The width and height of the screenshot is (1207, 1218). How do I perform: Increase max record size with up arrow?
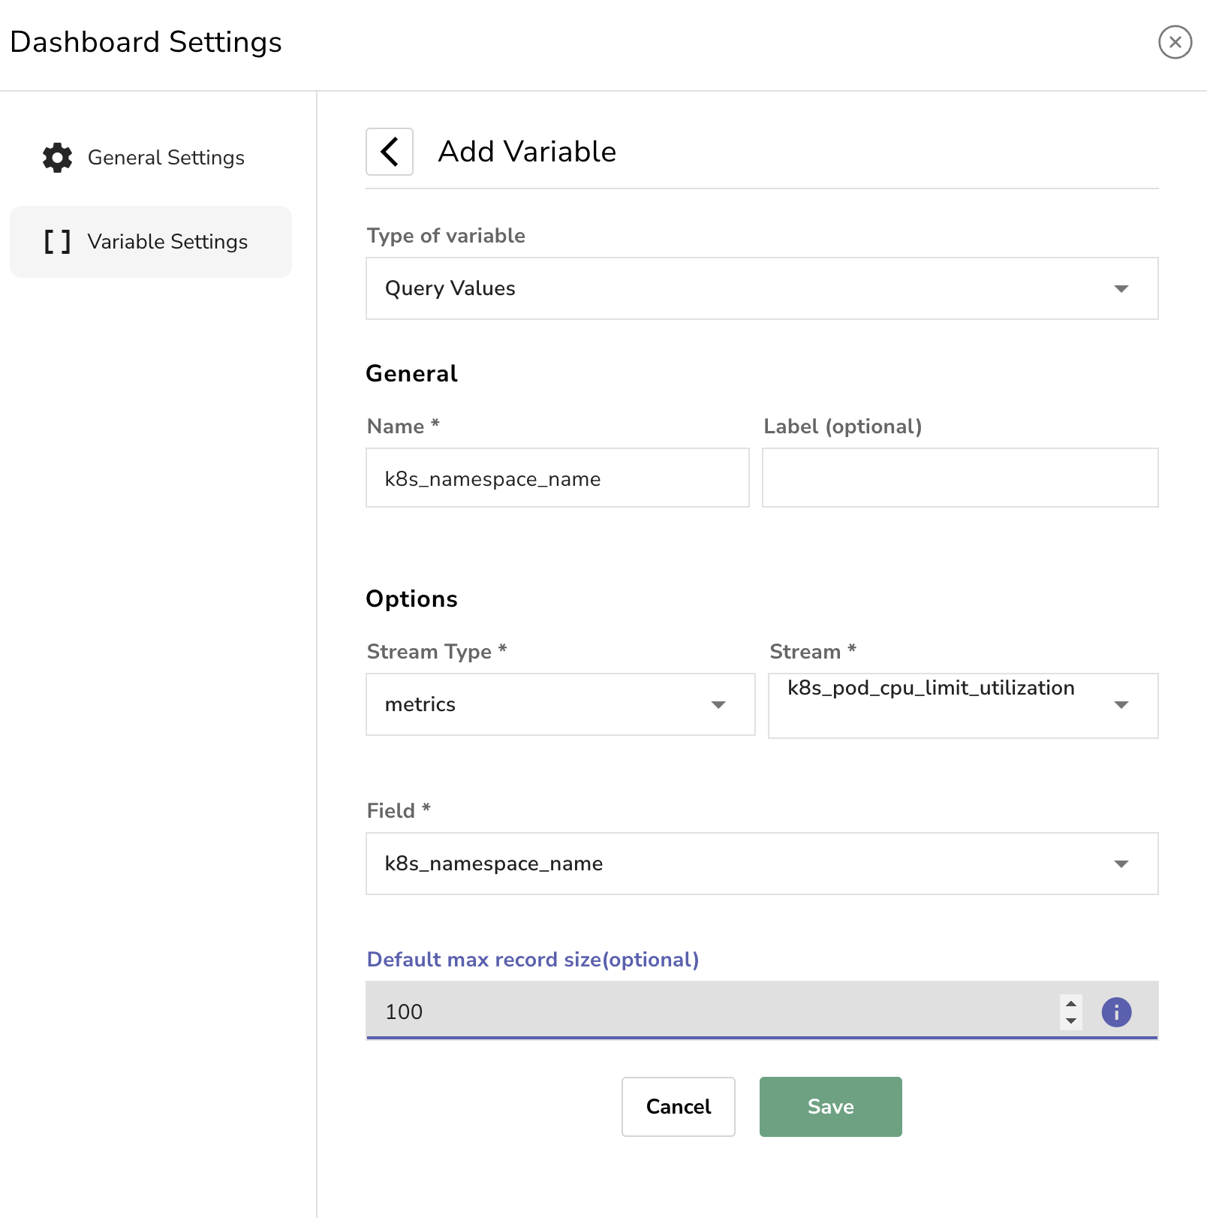1071,1003
